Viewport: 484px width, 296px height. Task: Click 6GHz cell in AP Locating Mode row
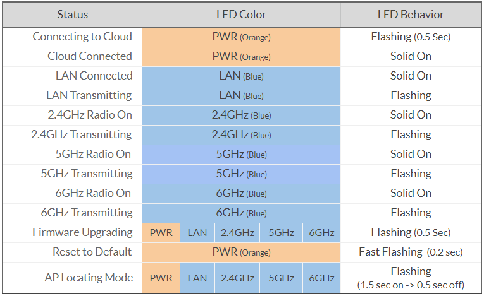pos(321,278)
